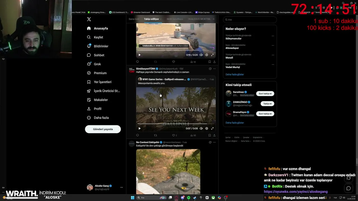Image resolution: width=358 pixels, height=201 pixels.
Task: Open Umberella.cs video settings gear
Action: pos(207,55)
